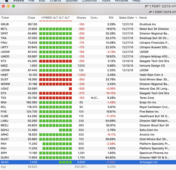Open the Apple menu
Image resolution: width=176 pixels, height=170 pixels.
(x=7, y=1)
